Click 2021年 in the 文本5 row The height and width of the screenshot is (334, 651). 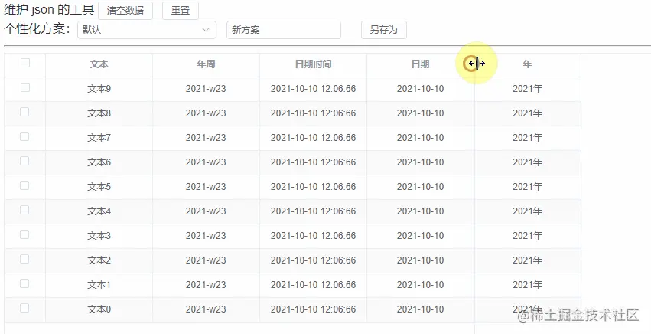pos(527,187)
